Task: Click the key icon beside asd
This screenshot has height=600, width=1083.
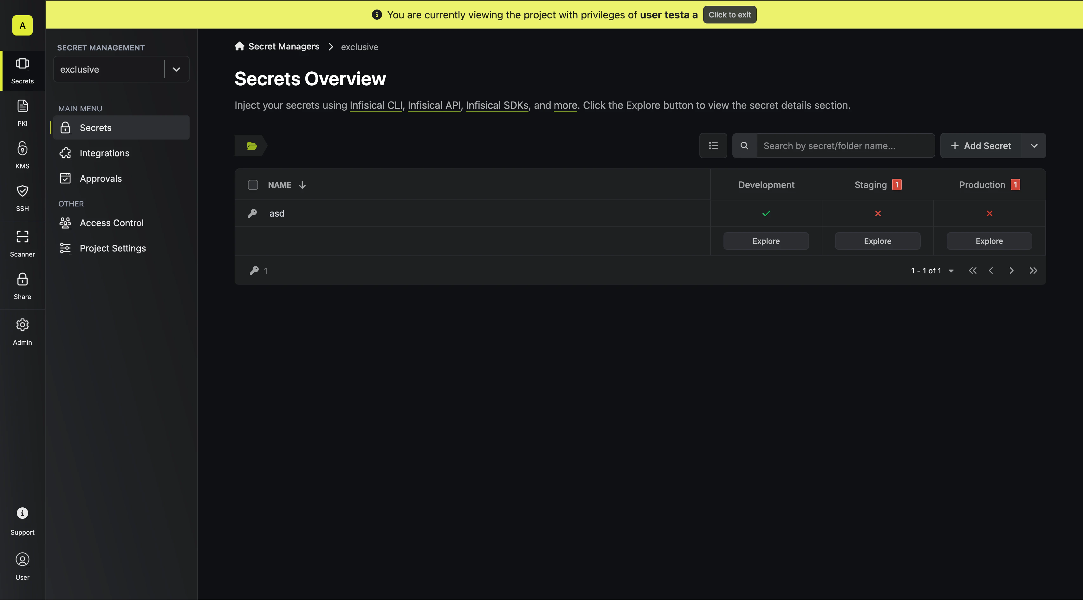Action: click(x=252, y=214)
